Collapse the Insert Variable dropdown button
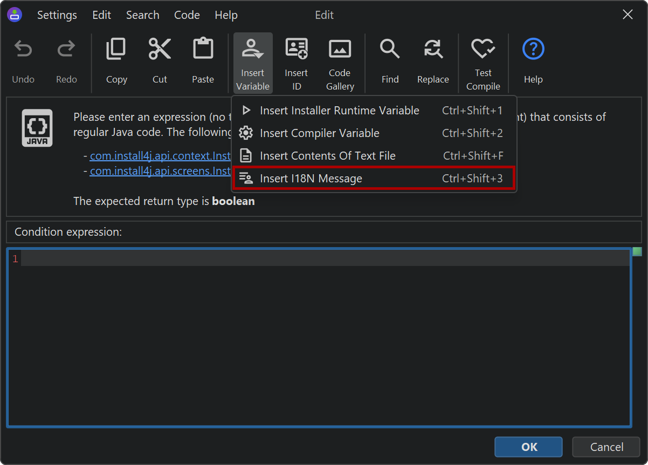The width and height of the screenshot is (648, 465). click(252, 62)
